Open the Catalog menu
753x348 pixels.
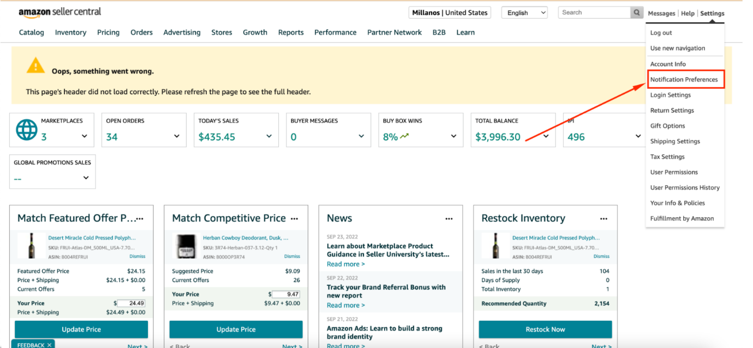(x=32, y=32)
